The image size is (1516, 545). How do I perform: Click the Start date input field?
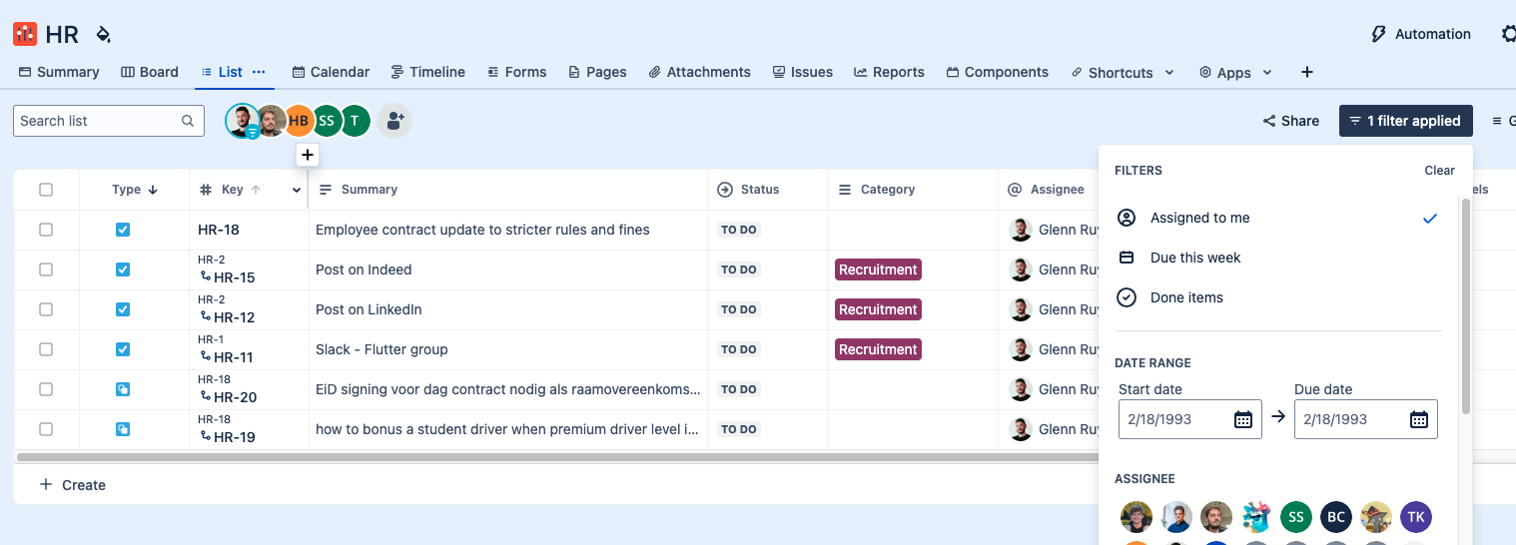(1189, 419)
